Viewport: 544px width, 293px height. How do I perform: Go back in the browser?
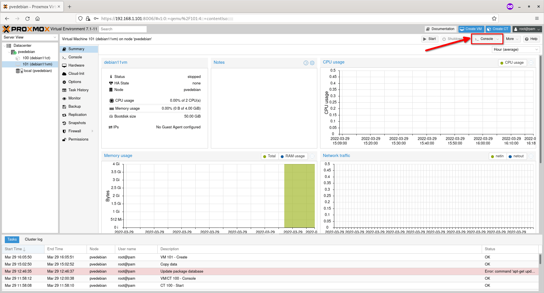pos(7,19)
